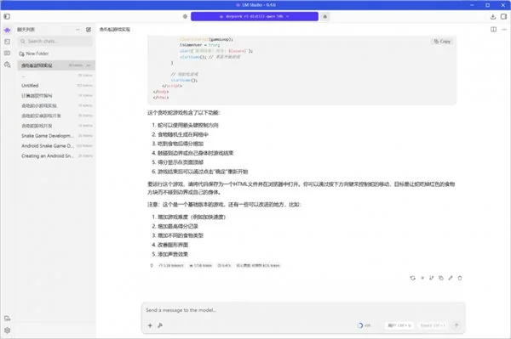Click the user Ctrl+U button
The image size is (511, 339).
[399, 325]
